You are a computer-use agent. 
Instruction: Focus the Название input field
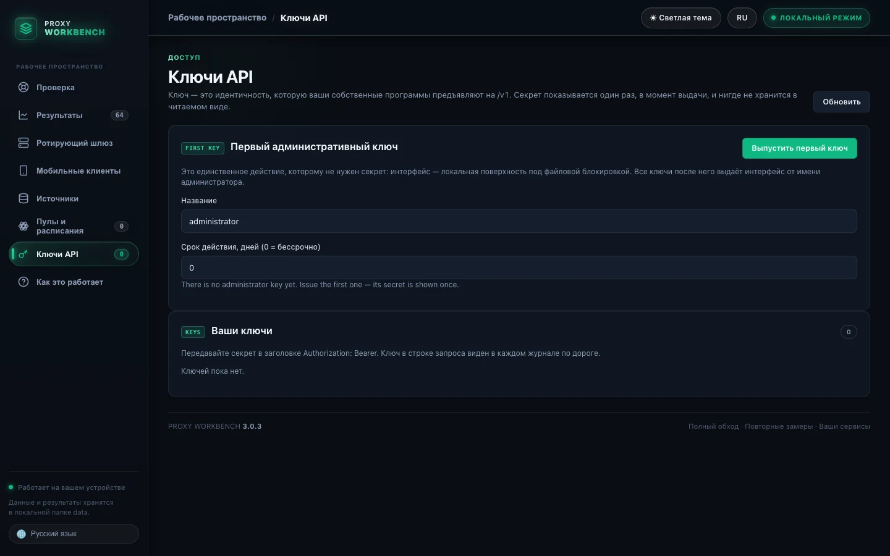[519, 221]
